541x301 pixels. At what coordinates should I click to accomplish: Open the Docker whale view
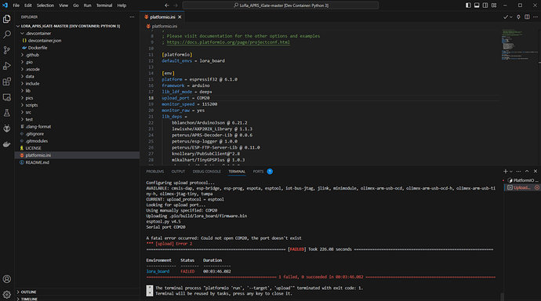point(7,144)
